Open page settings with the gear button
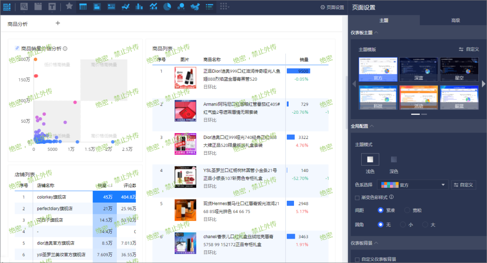This screenshot has height=263, width=487. 332,7
